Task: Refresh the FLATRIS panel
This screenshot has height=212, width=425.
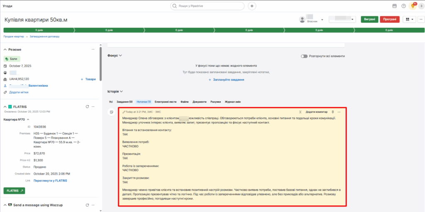Action: [x=87, y=107]
